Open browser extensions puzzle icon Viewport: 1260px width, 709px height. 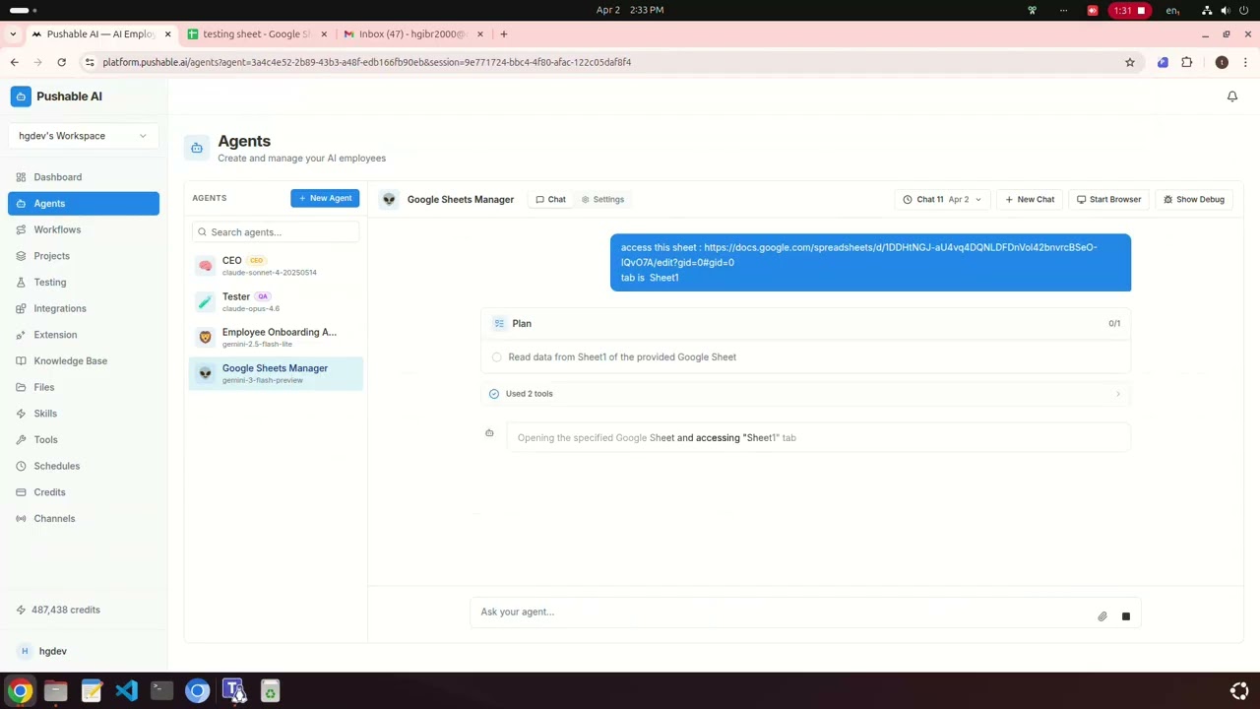pyautogui.click(x=1186, y=62)
